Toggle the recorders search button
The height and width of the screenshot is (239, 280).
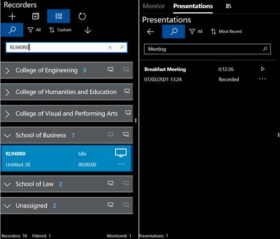12,30
